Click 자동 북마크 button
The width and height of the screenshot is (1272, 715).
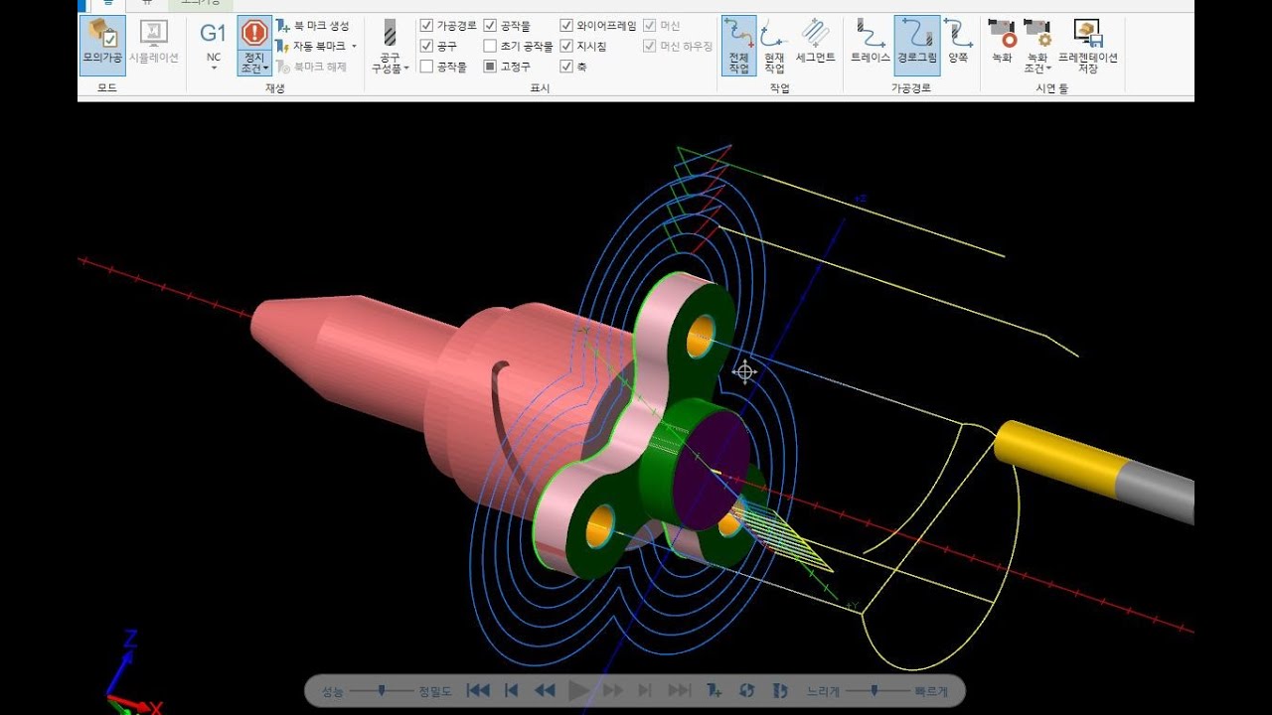[311, 46]
